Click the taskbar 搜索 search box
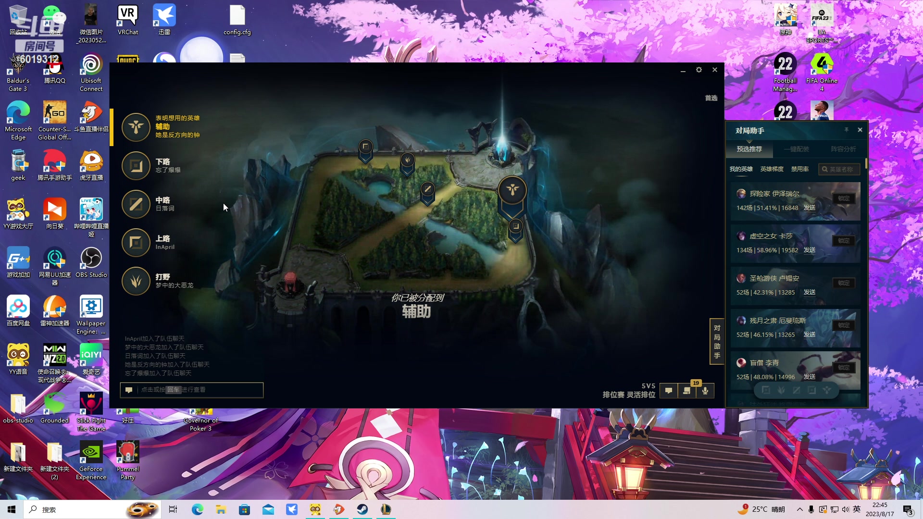Image resolution: width=923 pixels, height=519 pixels. coord(91,509)
